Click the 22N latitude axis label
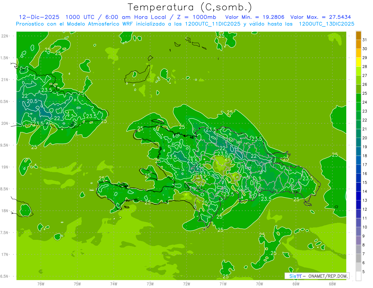Screen dimensions: 373x288 (5, 36)
